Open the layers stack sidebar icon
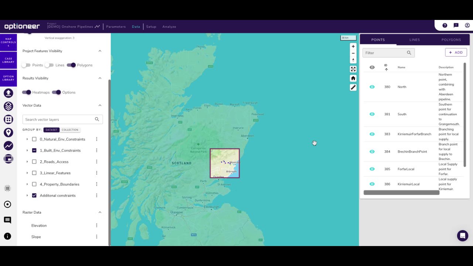The image size is (473, 266). tap(8, 106)
